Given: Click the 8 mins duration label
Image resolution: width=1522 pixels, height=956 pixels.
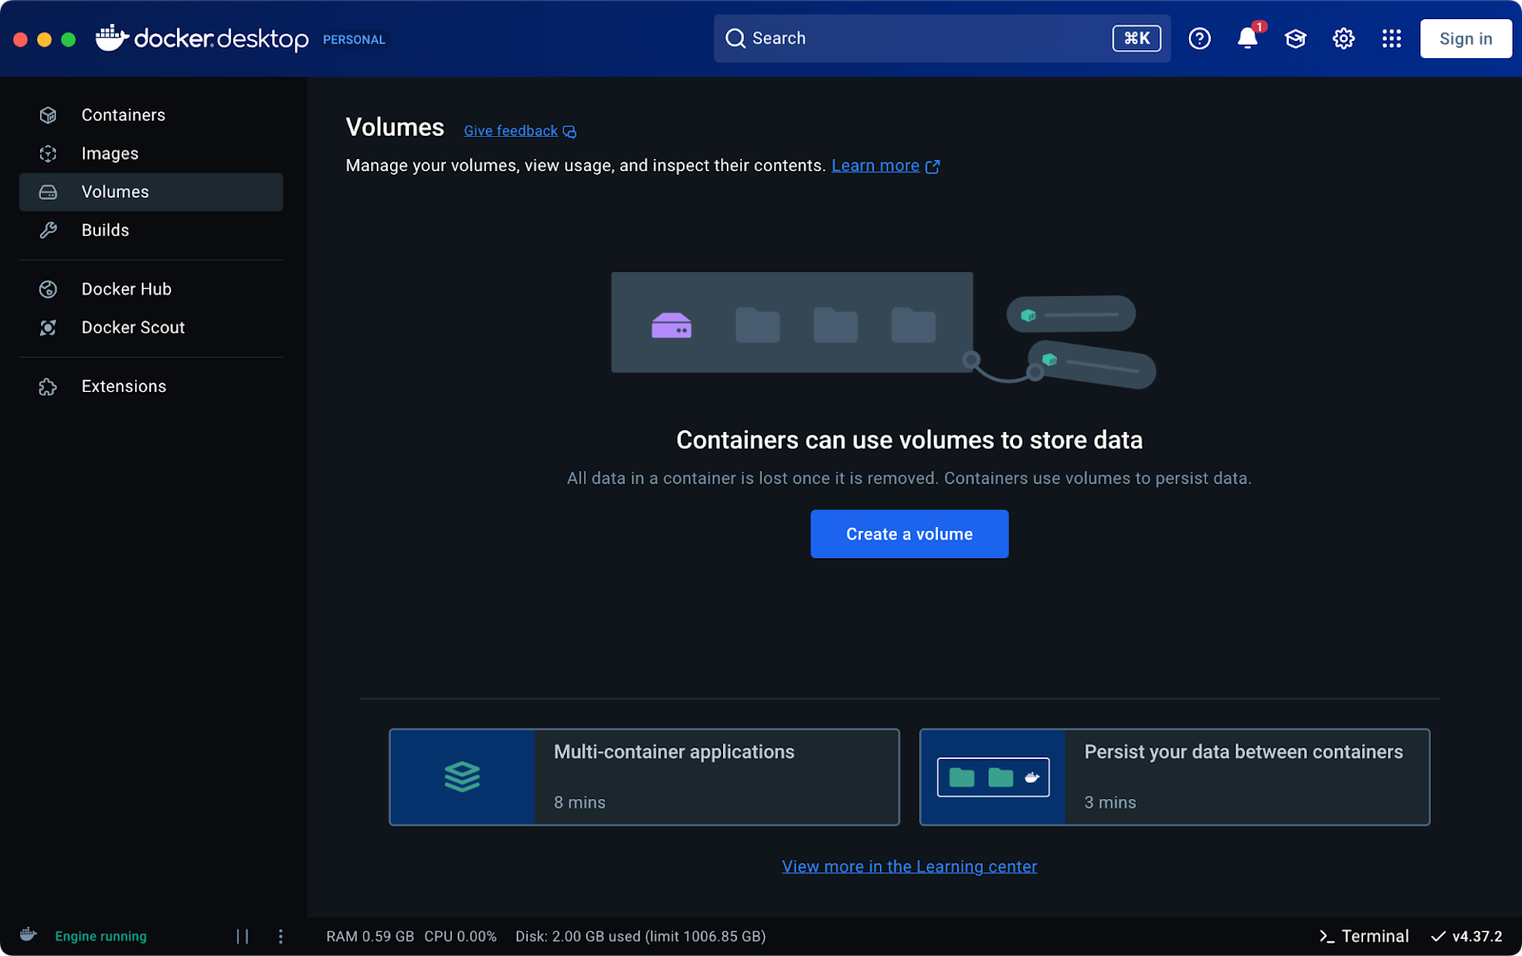Looking at the screenshot, I should pyautogui.click(x=579, y=803).
